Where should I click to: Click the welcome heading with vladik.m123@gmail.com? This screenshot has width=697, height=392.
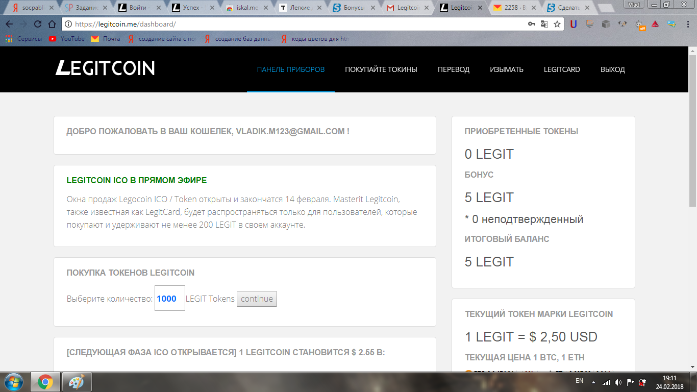(x=208, y=131)
